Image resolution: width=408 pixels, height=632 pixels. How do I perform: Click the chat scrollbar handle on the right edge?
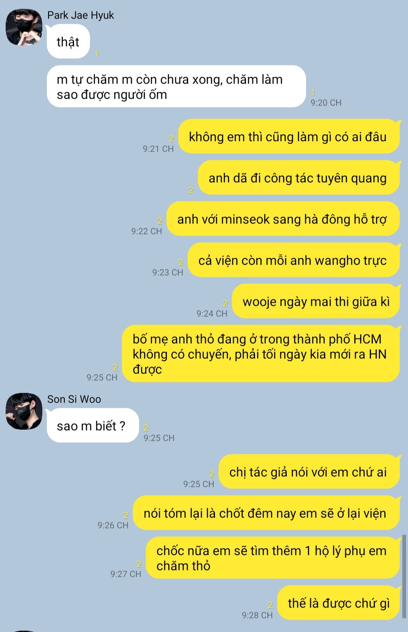click(x=405, y=576)
